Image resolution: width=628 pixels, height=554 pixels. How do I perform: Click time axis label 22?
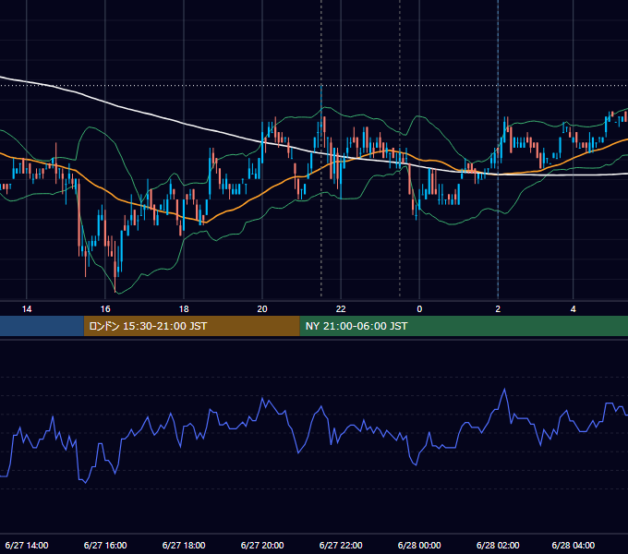tap(341, 309)
